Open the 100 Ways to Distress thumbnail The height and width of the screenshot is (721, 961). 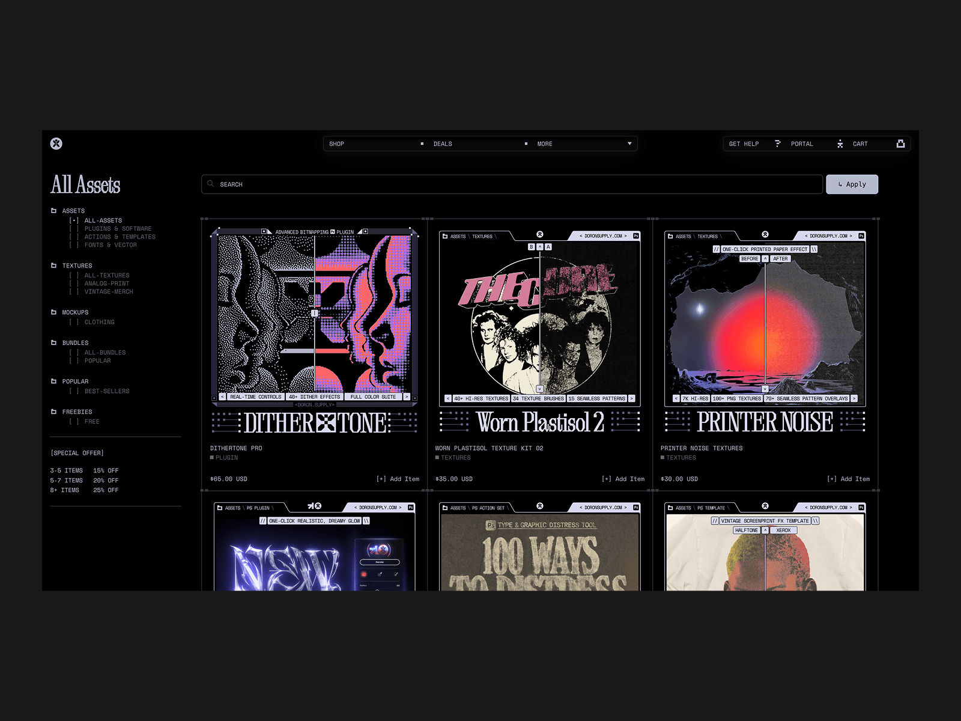point(540,546)
